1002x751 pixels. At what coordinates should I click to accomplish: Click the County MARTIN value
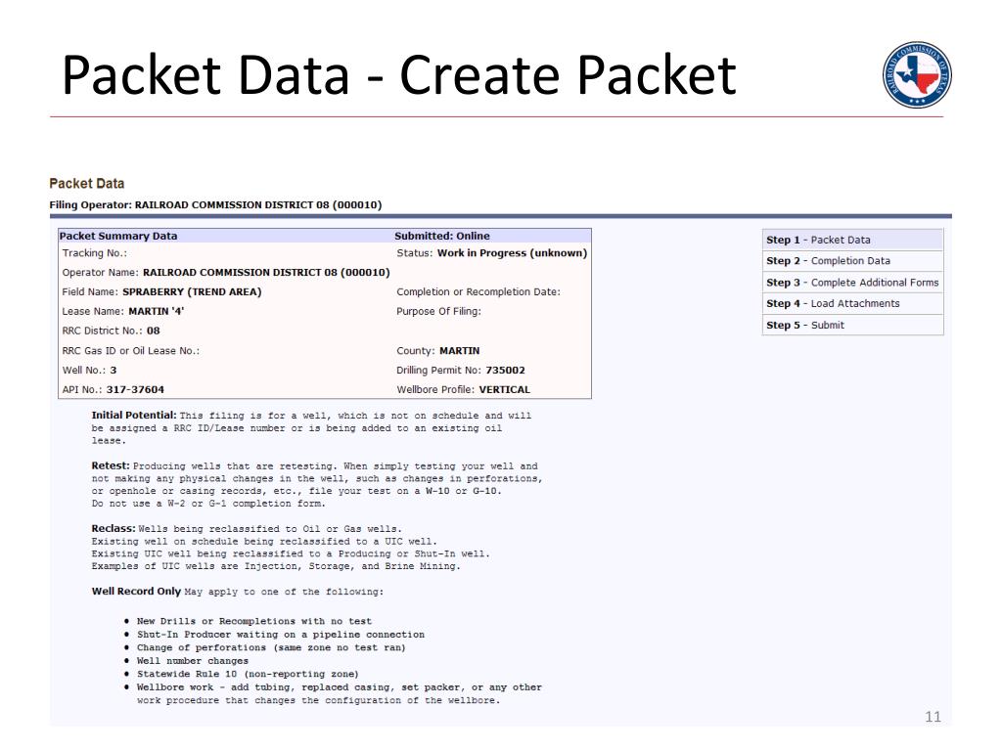[460, 351]
